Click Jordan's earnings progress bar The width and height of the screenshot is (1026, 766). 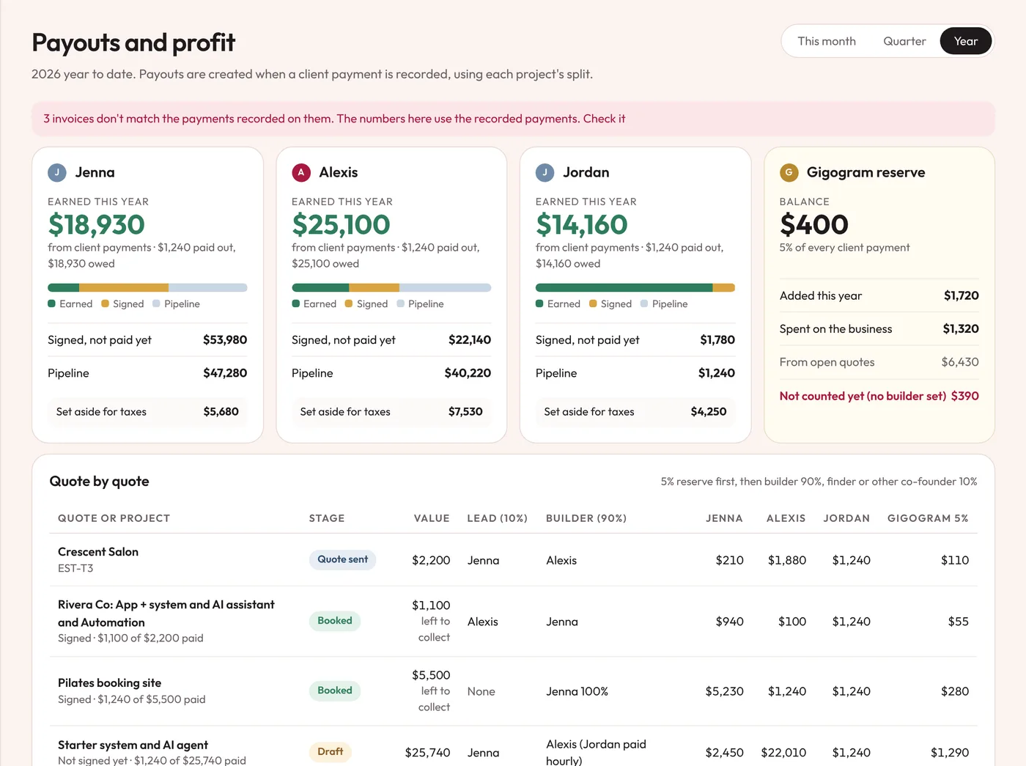click(635, 287)
